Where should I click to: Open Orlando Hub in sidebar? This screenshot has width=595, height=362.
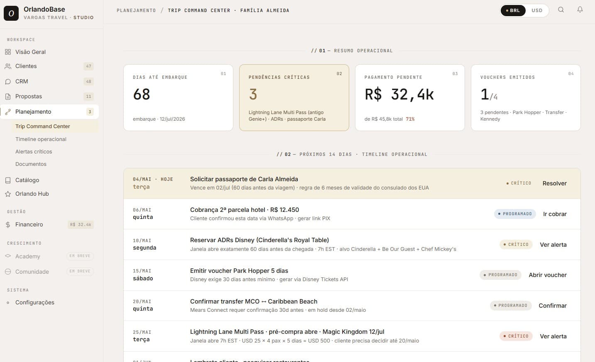pos(49,194)
